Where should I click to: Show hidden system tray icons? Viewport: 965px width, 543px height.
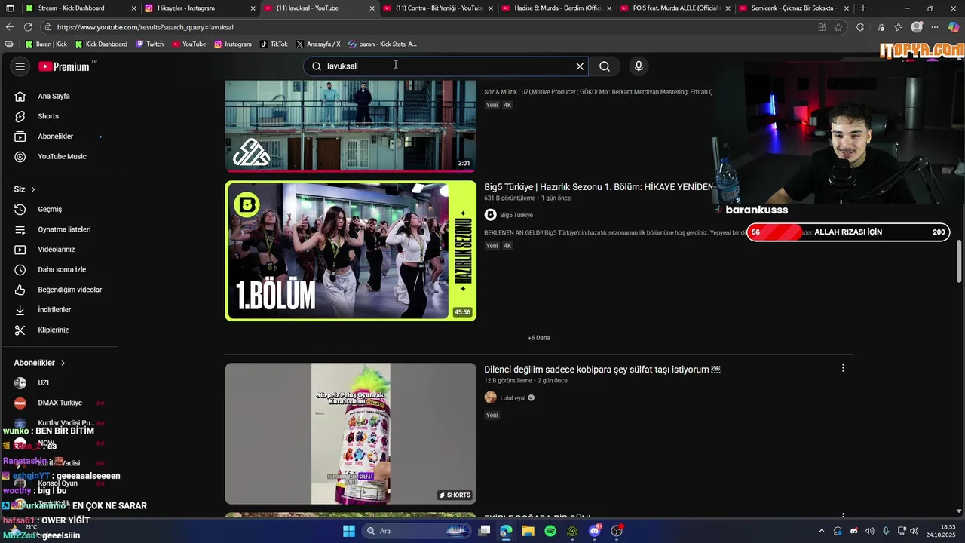click(x=821, y=531)
